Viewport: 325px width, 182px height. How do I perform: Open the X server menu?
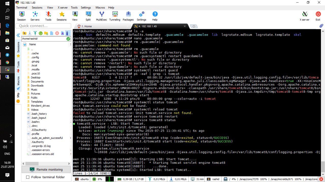(62, 8)
